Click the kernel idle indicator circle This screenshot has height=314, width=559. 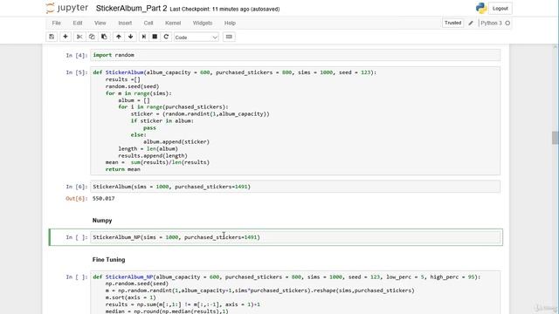[x=507, y=24]
